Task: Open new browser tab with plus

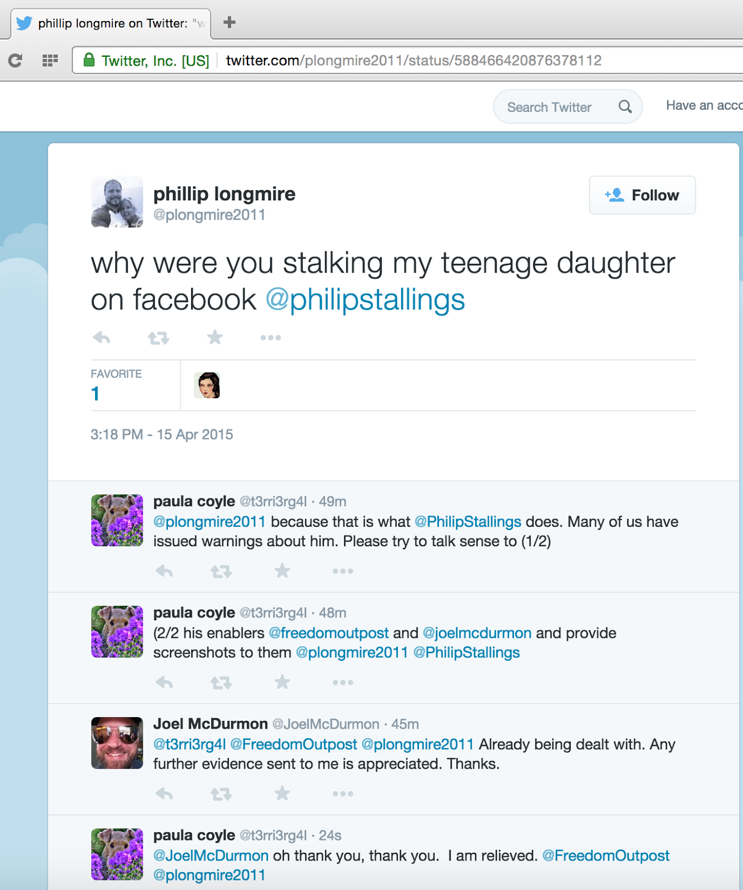Action: (x=230, y=22)
